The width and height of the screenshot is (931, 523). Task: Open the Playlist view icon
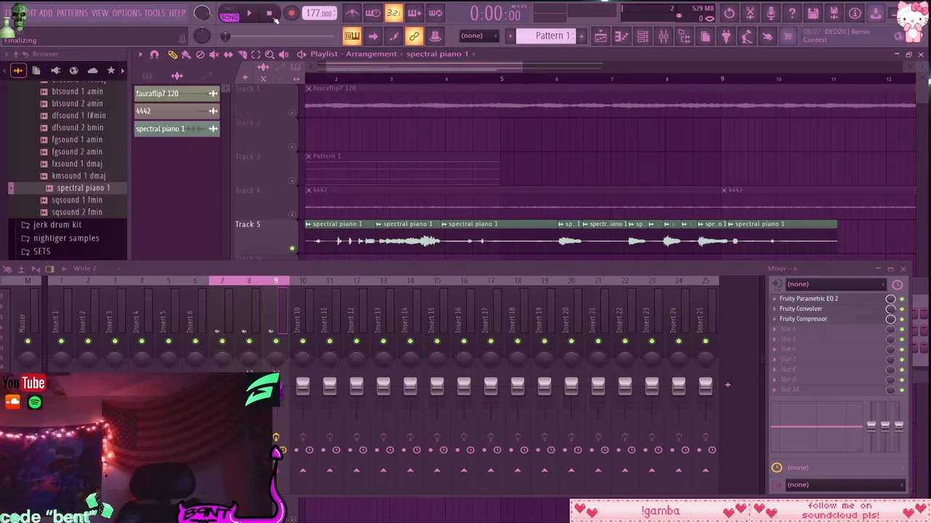pyautogui.click(x=601, y=36)
